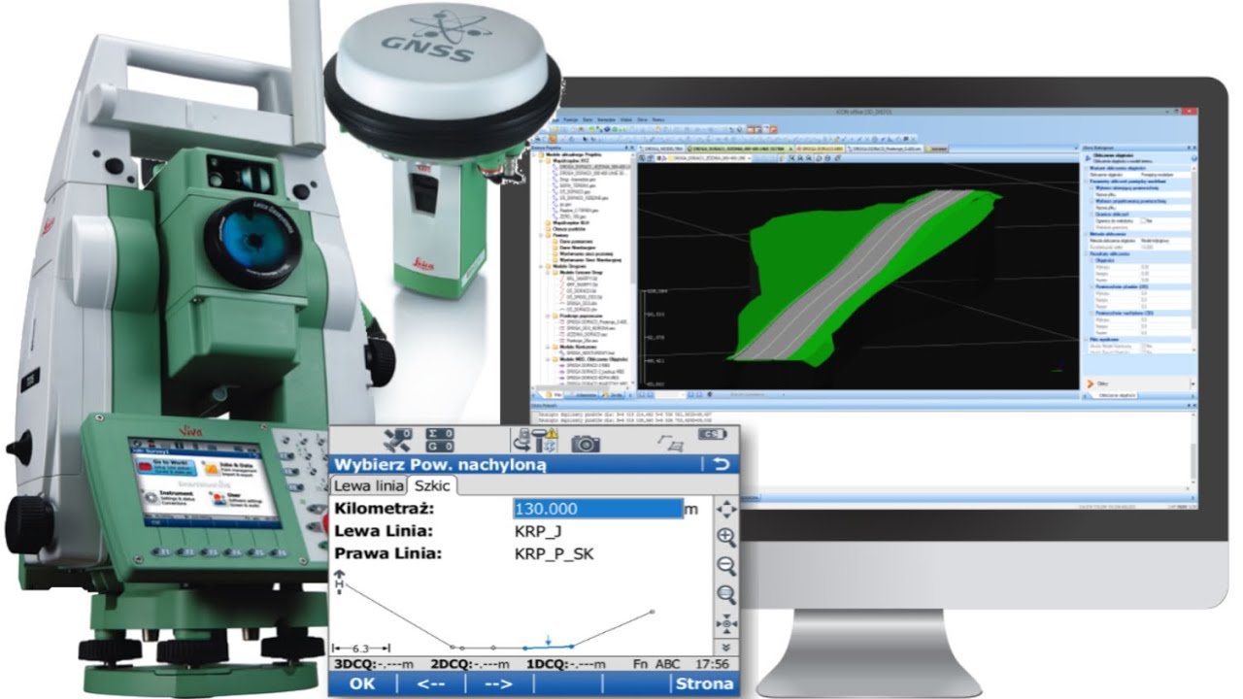Click the H height arrow in the sketch

click(x=340, y=581)
